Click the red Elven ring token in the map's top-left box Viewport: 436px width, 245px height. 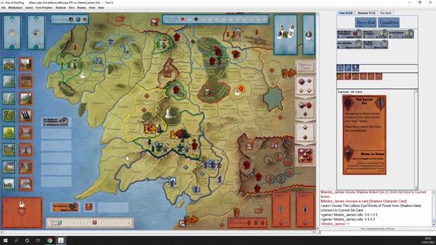84,20
